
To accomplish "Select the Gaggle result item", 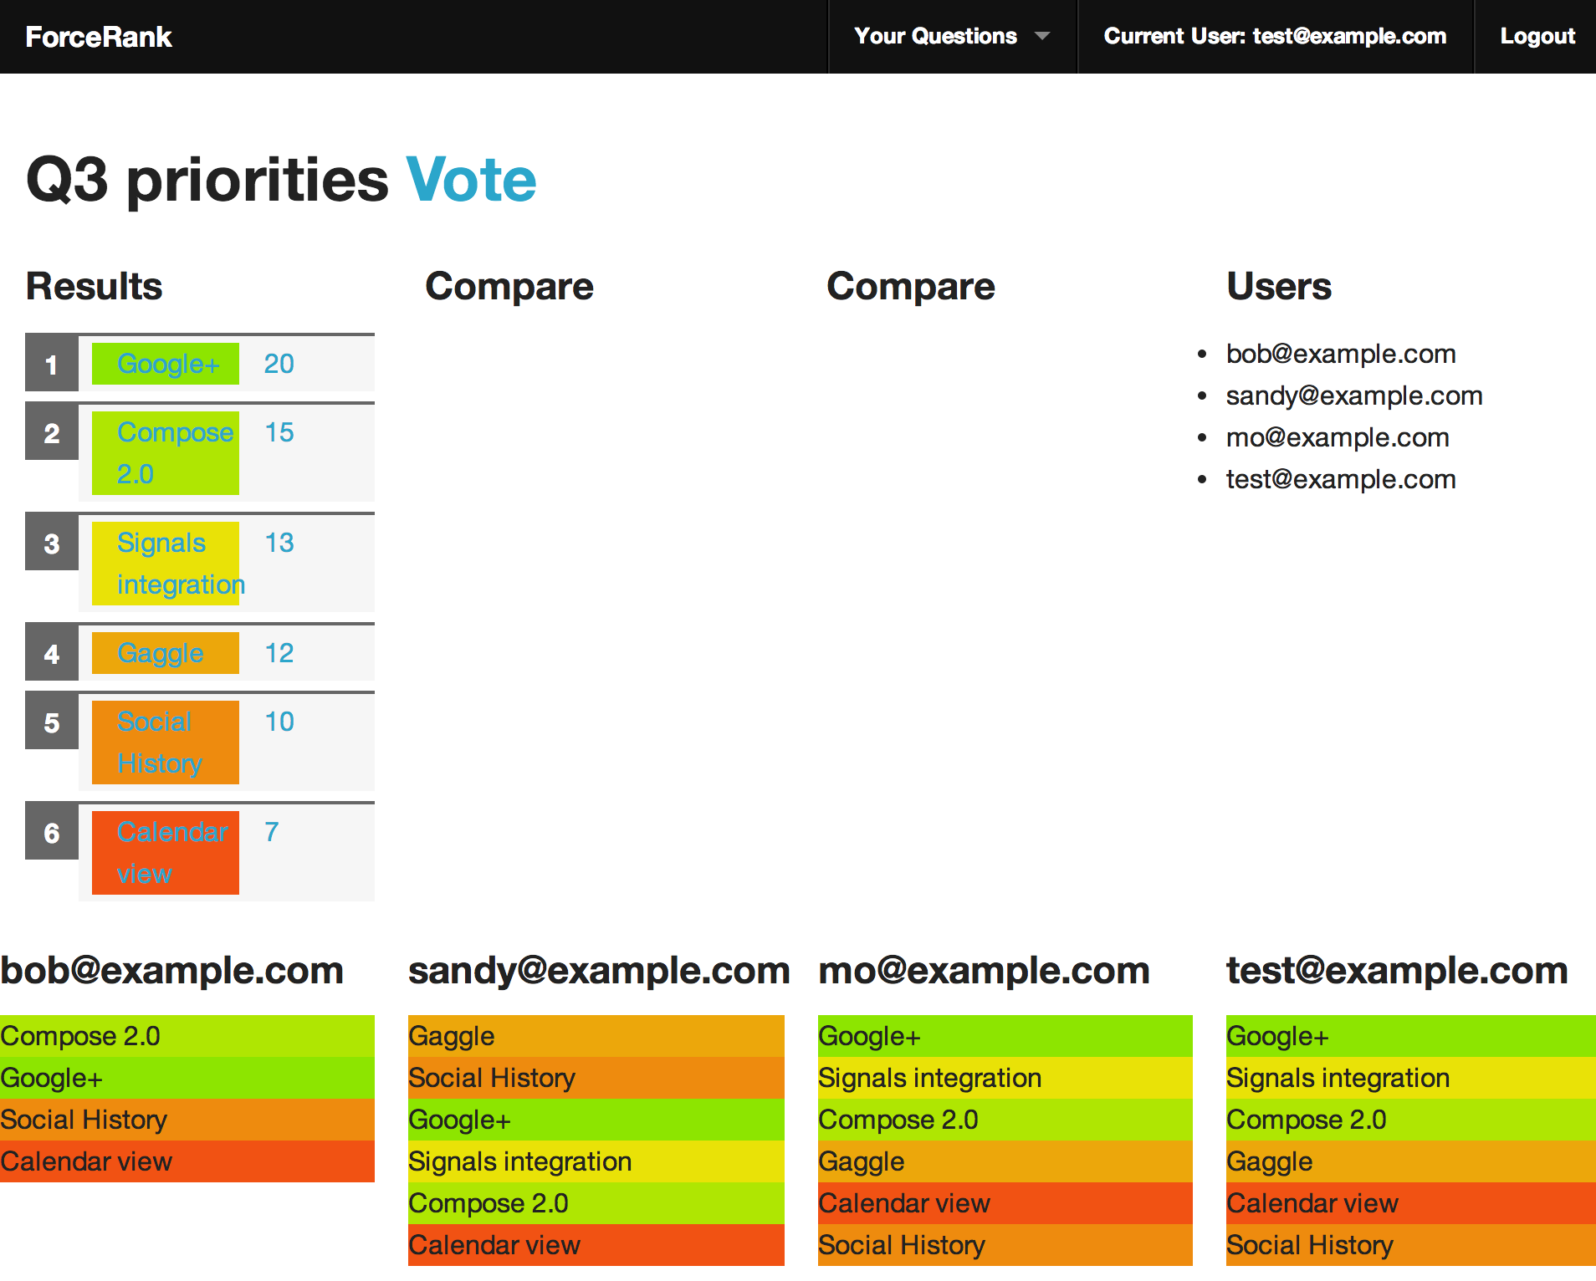I will click(166, 653).
